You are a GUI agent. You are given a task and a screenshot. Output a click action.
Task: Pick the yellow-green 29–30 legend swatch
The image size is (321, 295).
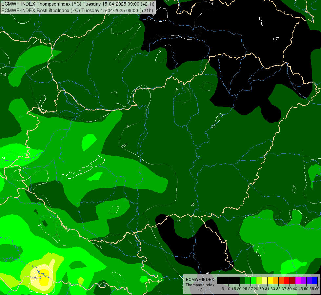pos(259,280)
